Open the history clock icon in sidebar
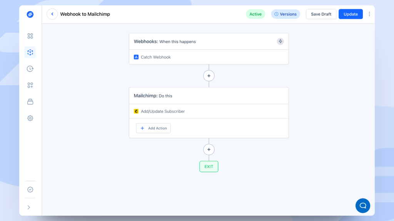The image size is (394, 221). [30, 69]
